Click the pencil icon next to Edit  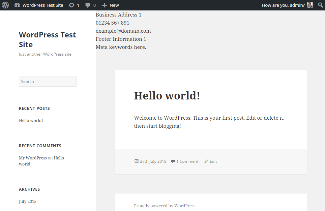point(206,161)
